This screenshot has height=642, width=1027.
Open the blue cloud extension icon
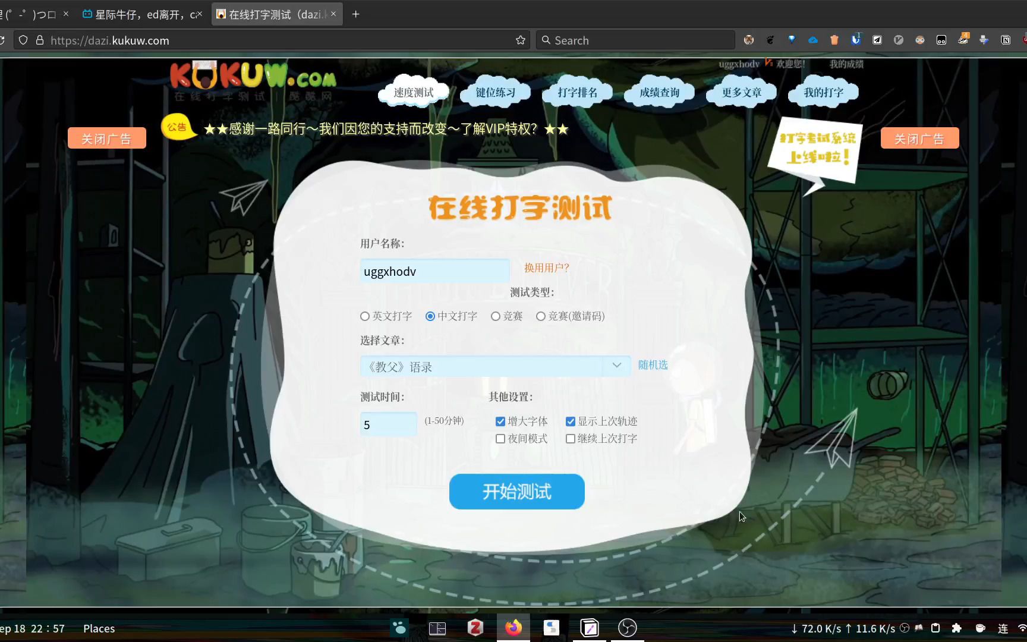point(813,40)
